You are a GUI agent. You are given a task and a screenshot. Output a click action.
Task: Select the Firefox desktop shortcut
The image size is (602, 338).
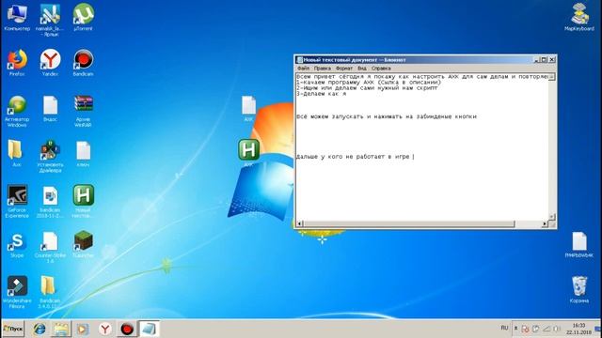(17, 63)
